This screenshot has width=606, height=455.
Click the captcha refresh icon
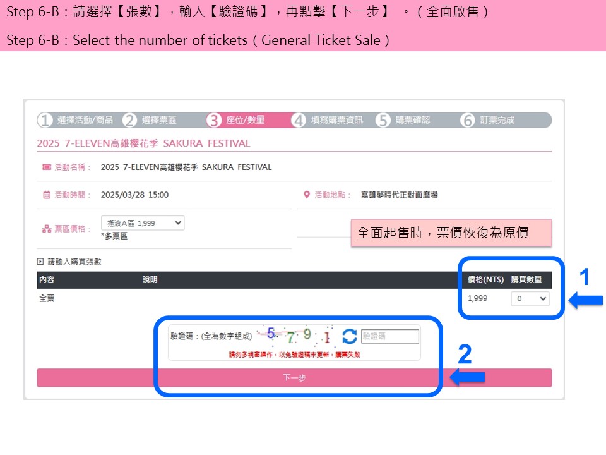tap(349, 336)
